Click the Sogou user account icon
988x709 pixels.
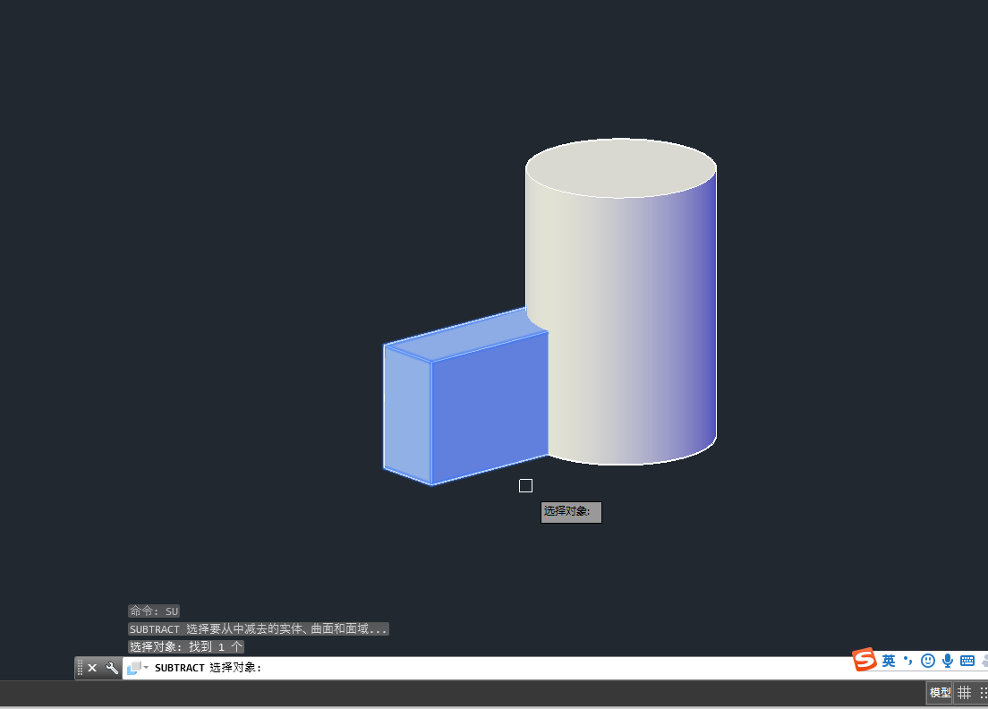point(984,661)
